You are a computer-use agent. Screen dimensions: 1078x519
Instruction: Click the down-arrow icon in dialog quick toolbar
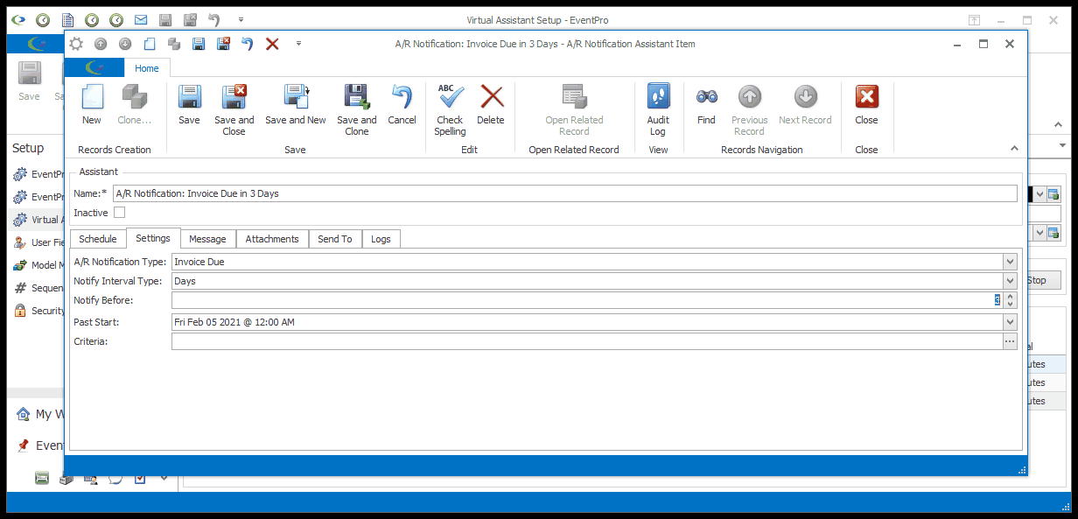tap(125, 44)
